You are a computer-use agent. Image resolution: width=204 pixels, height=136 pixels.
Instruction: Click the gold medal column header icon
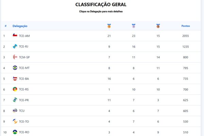pyautogui.click(x=109, y=26)
